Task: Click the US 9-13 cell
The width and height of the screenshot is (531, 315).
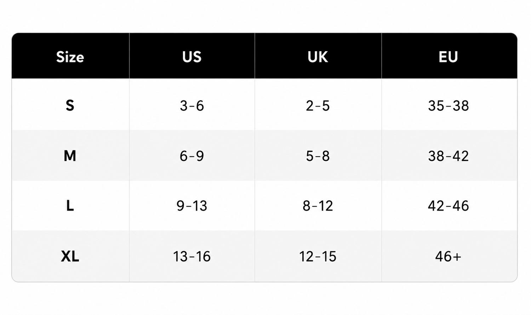Action: [192, 206]
